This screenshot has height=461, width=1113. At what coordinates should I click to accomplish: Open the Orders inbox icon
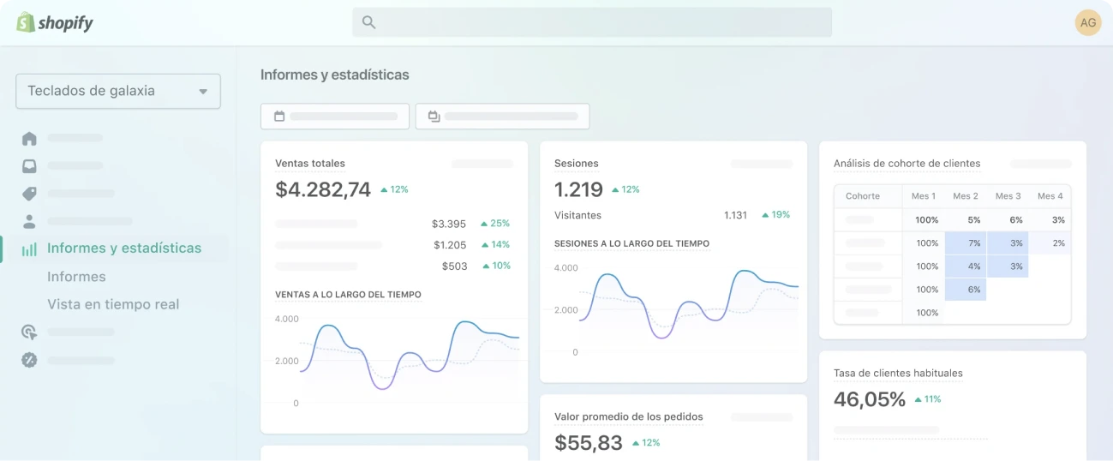tap(29, 166)
